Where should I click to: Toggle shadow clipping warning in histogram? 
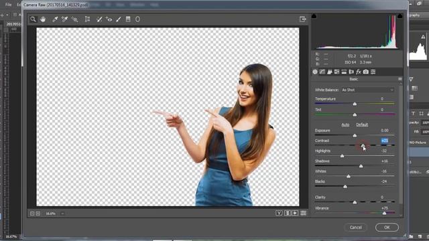pos(314,16)
